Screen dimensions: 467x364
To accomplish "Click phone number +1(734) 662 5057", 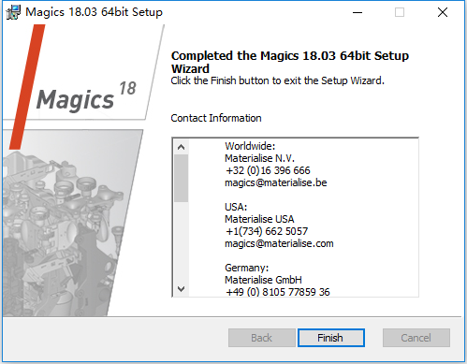I will pos(267,231).
